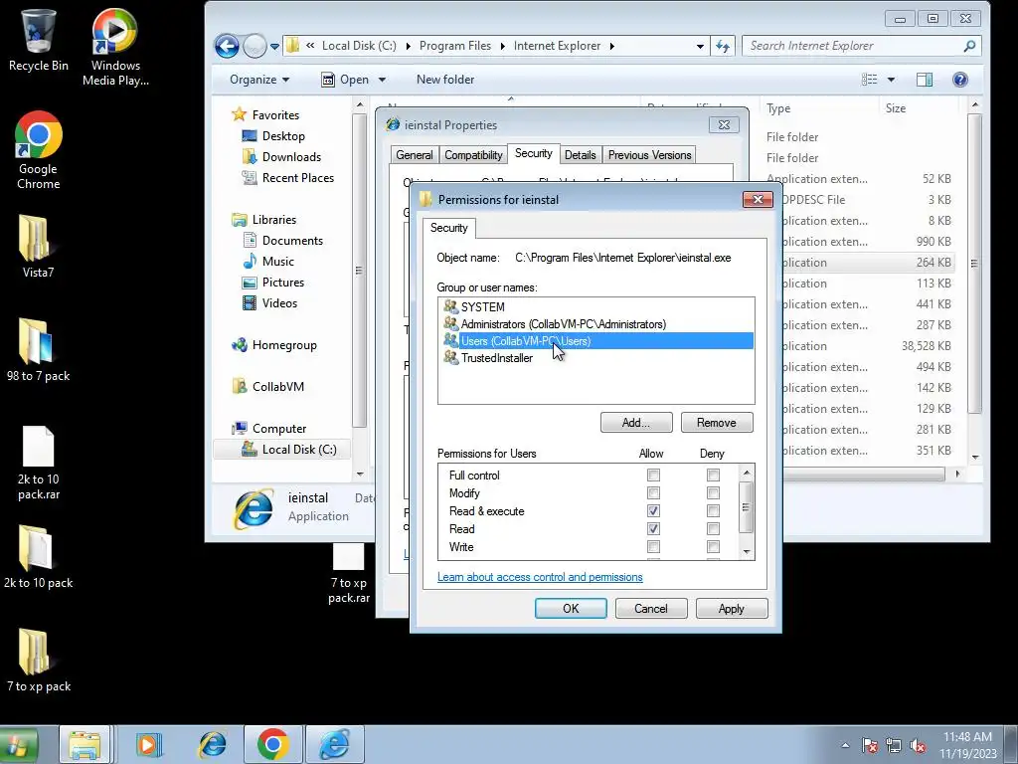Image resolution: width=1018 pixels, height=764 pixels.
Task: Open the Recycle Bin desktop icon
Action: tap(39, 39)
